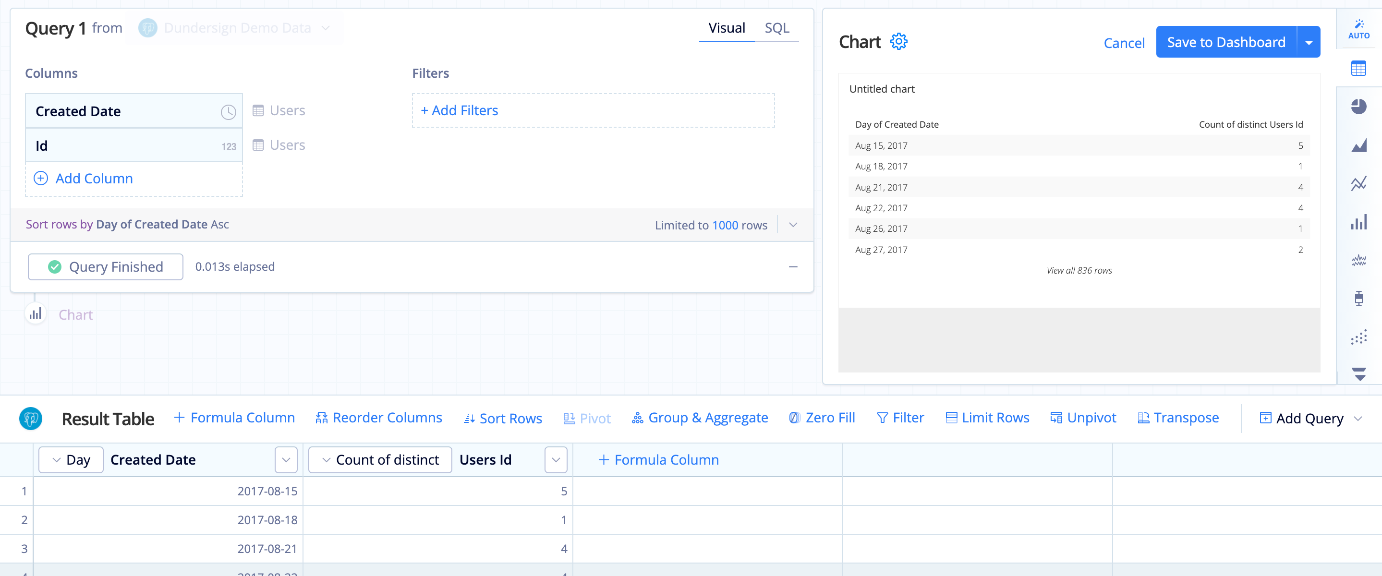This screenshot has height=576, width=1382.
Task: Open the Save to Dashboard arrow dropdown
Action: coord(1309,42)
